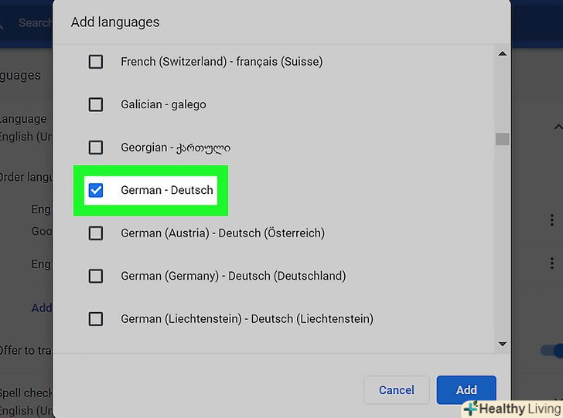The width and height of the screenshot is (563, 418).
Task: Click the language list scrollbar thumb
Action: [502, 139]
